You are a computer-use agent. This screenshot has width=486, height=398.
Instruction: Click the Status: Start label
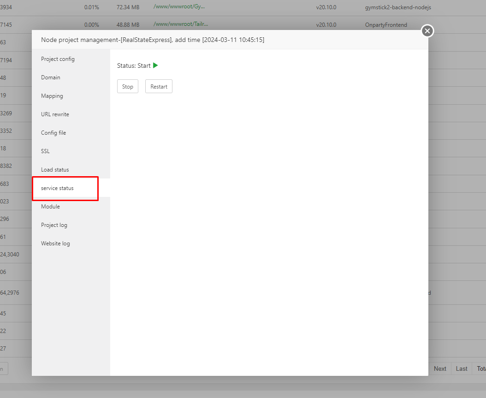134,65
